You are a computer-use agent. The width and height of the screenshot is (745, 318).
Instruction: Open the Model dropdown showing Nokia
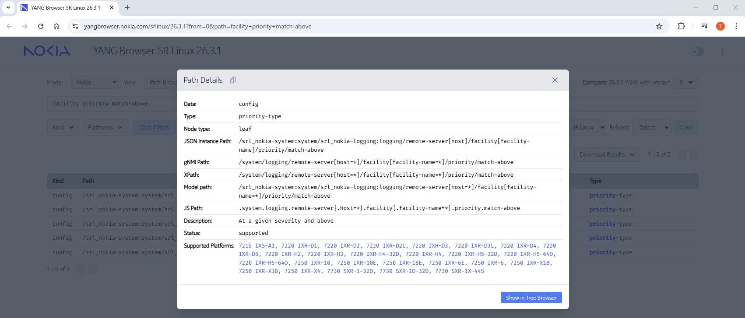(95, 82)
